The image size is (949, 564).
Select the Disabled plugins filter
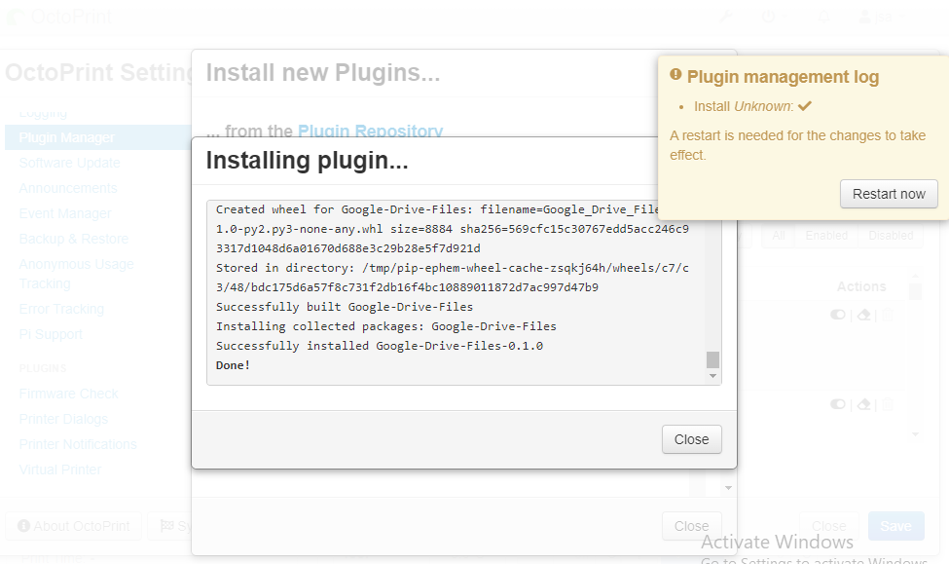889,235
